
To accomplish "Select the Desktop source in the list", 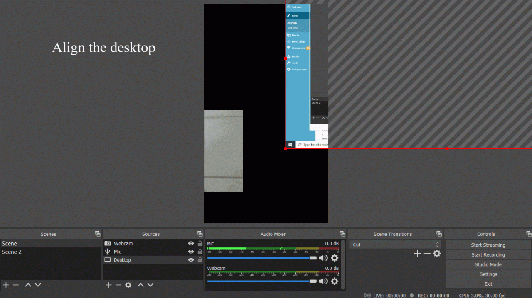I will [x=122, y=260].
